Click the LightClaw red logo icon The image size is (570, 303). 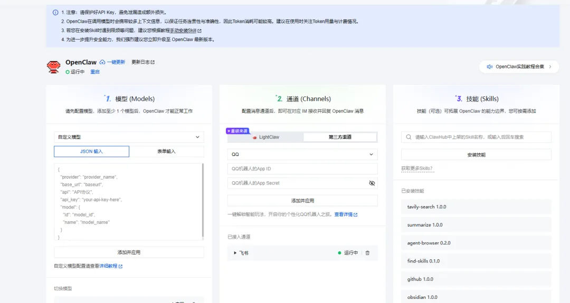[x=254, y=137]
